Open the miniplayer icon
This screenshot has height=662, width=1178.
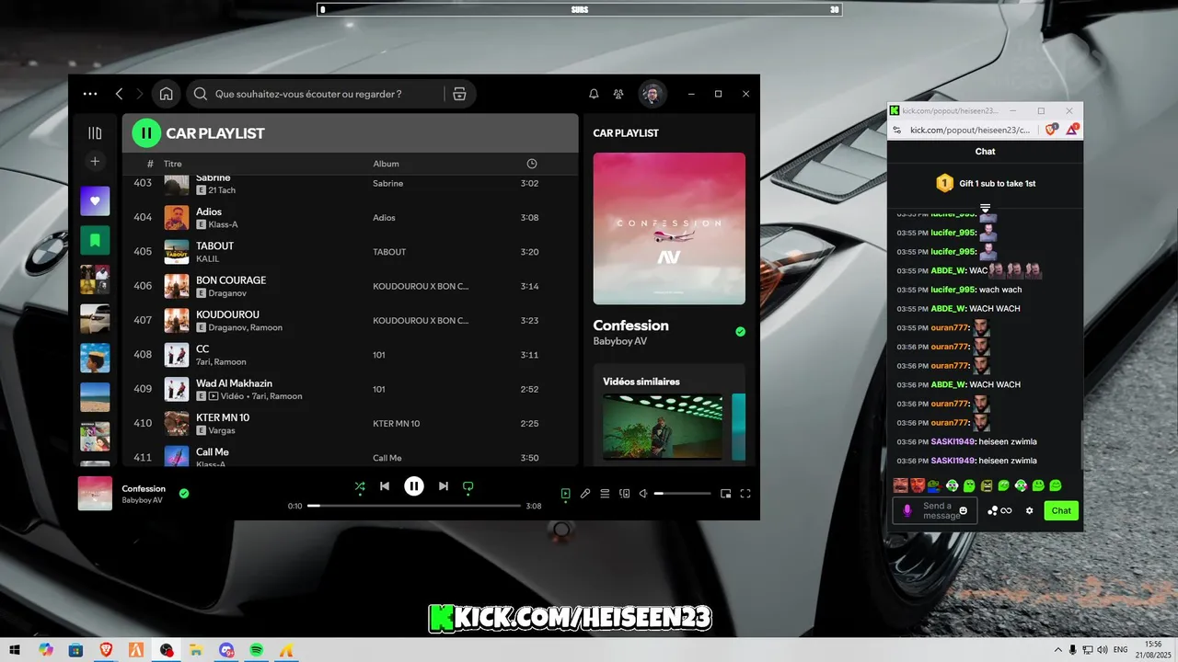pos(726,494)
